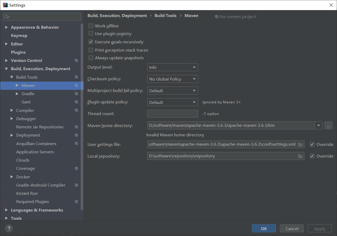Expand the Docker node
337x236 pixels.
(12, 177)
